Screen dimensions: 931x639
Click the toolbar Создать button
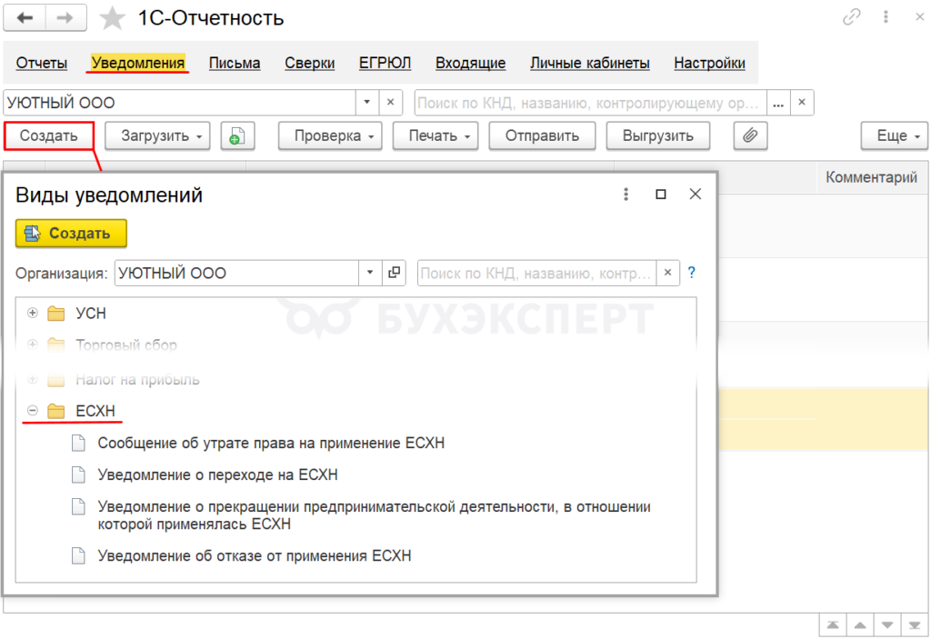(49, 136)
